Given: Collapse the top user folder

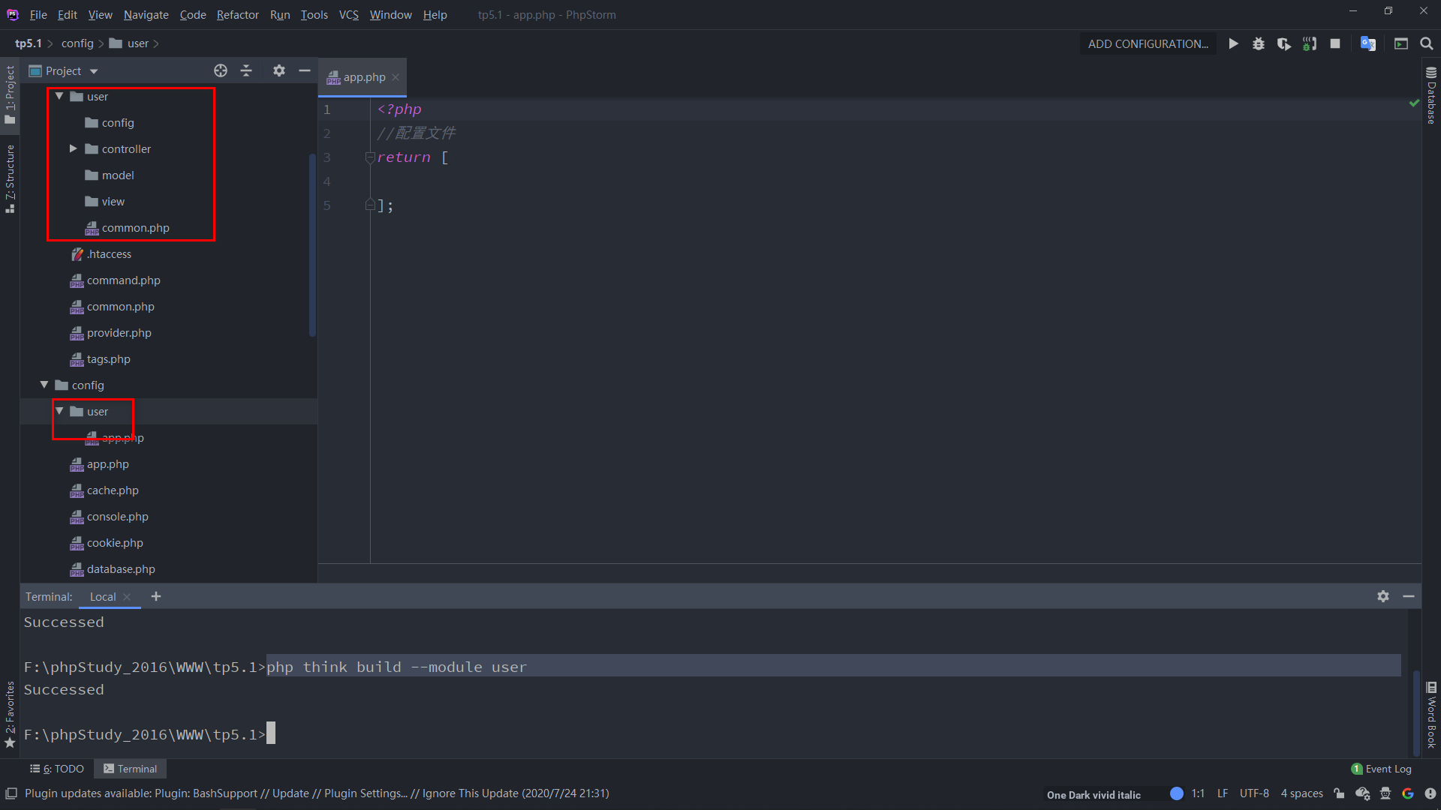Looking at the screenshot, I should 59,96.
